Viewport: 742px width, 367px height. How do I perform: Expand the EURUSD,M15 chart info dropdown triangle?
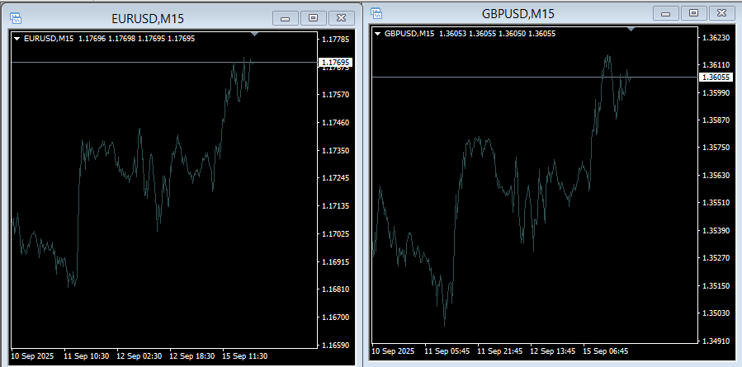[x=17, y=39]
